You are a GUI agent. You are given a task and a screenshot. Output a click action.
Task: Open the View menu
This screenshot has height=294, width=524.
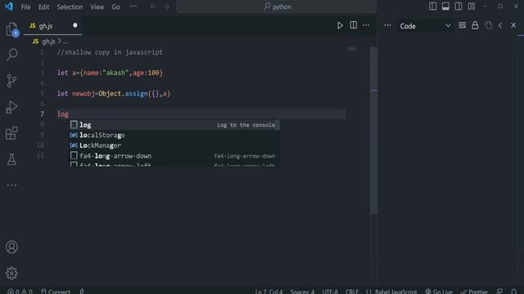click(x=97, y=7)
